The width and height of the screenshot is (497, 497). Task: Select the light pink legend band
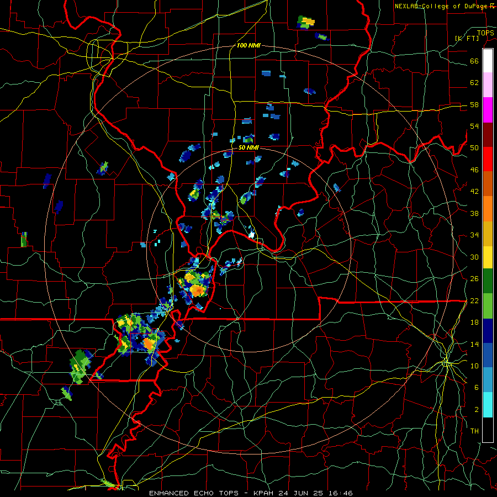tap(488, 85)
